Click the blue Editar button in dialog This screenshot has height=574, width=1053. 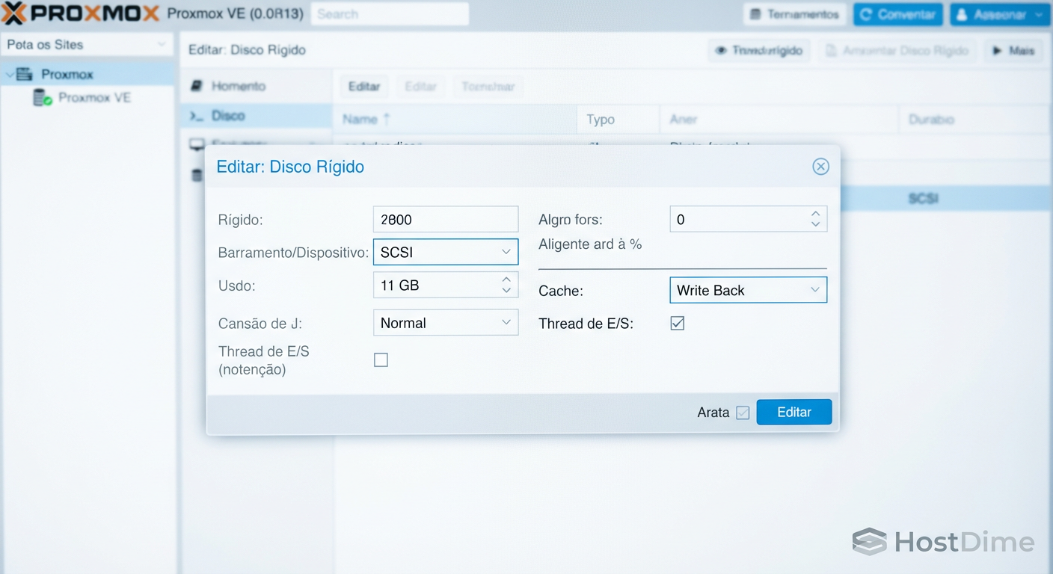[x=793, y=412]
